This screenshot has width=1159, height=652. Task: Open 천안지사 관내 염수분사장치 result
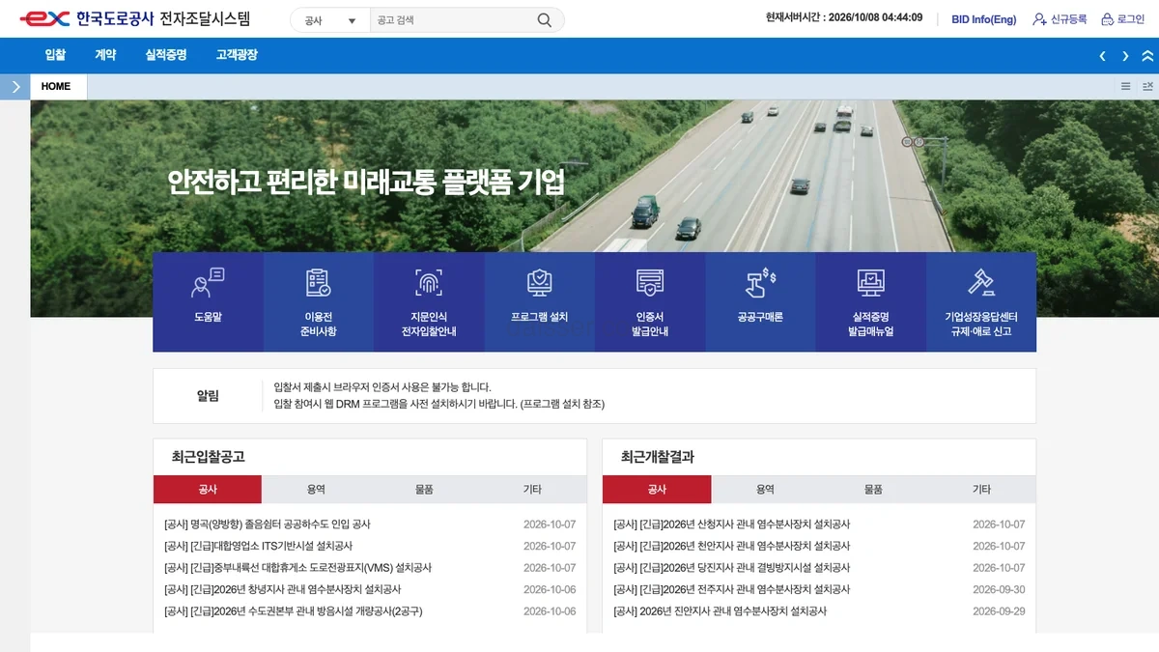click(732, 546)
